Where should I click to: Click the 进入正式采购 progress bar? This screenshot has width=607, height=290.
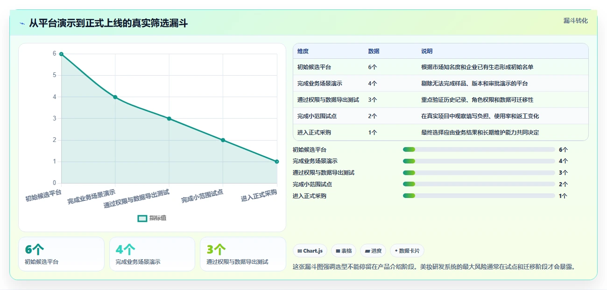(479, 196)
